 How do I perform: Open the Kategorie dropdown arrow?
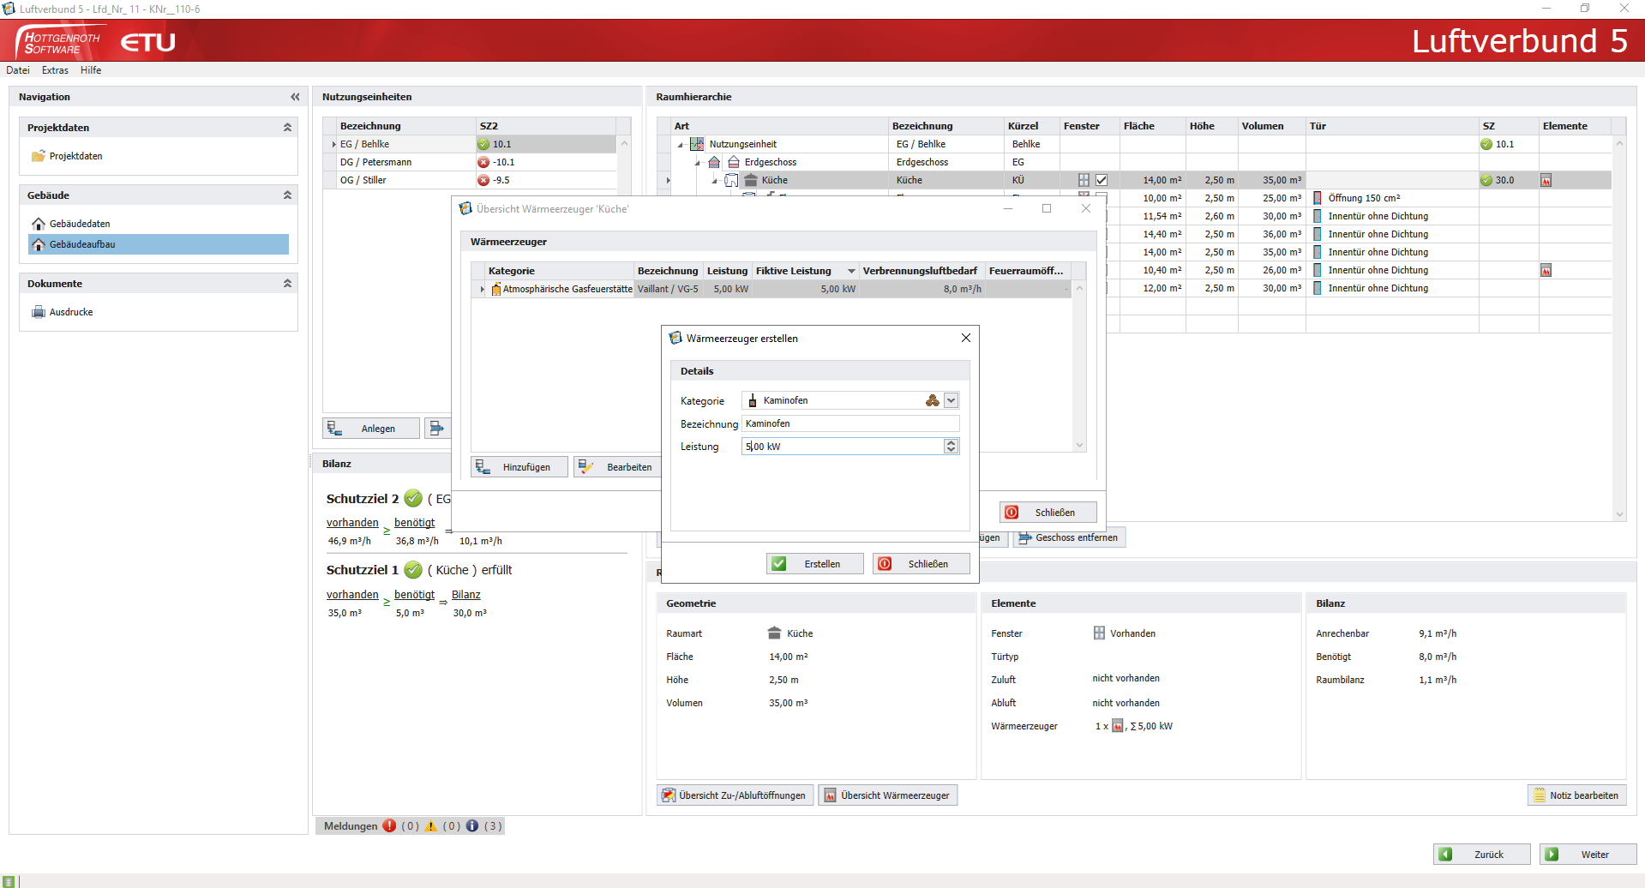pyautogui.click(x=951, y=401)
